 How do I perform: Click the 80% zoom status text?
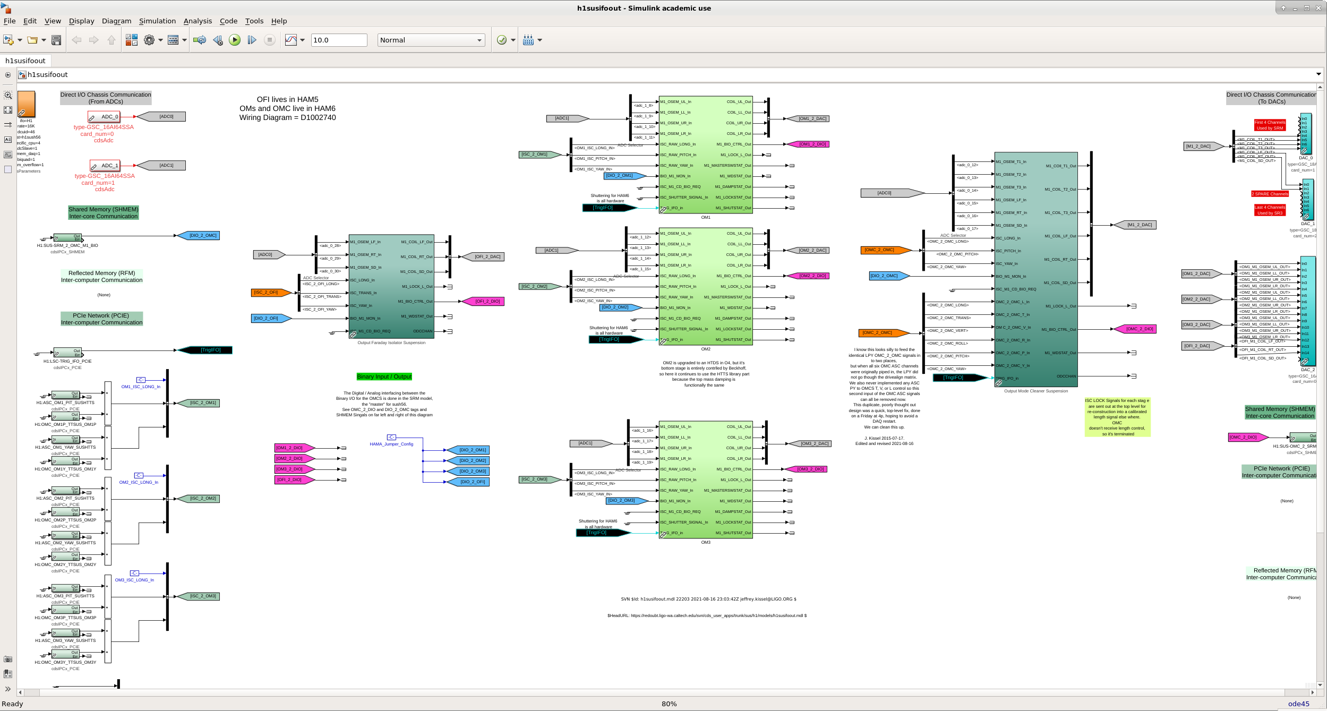coord(669,704)
